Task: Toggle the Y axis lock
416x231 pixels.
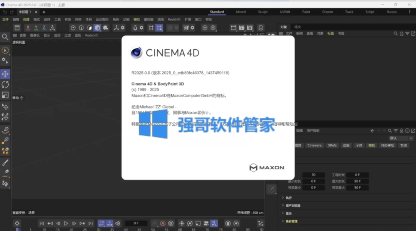Action: pyautogui.click(x=36, y=28)
